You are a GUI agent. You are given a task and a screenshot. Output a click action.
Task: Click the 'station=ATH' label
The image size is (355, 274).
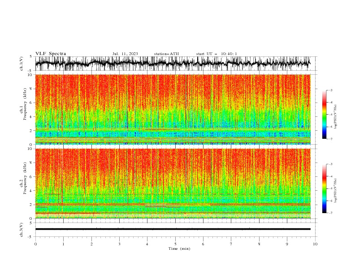[166, 54]
